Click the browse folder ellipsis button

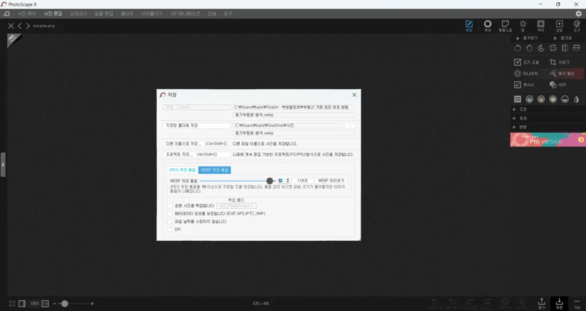coord(350,126)
